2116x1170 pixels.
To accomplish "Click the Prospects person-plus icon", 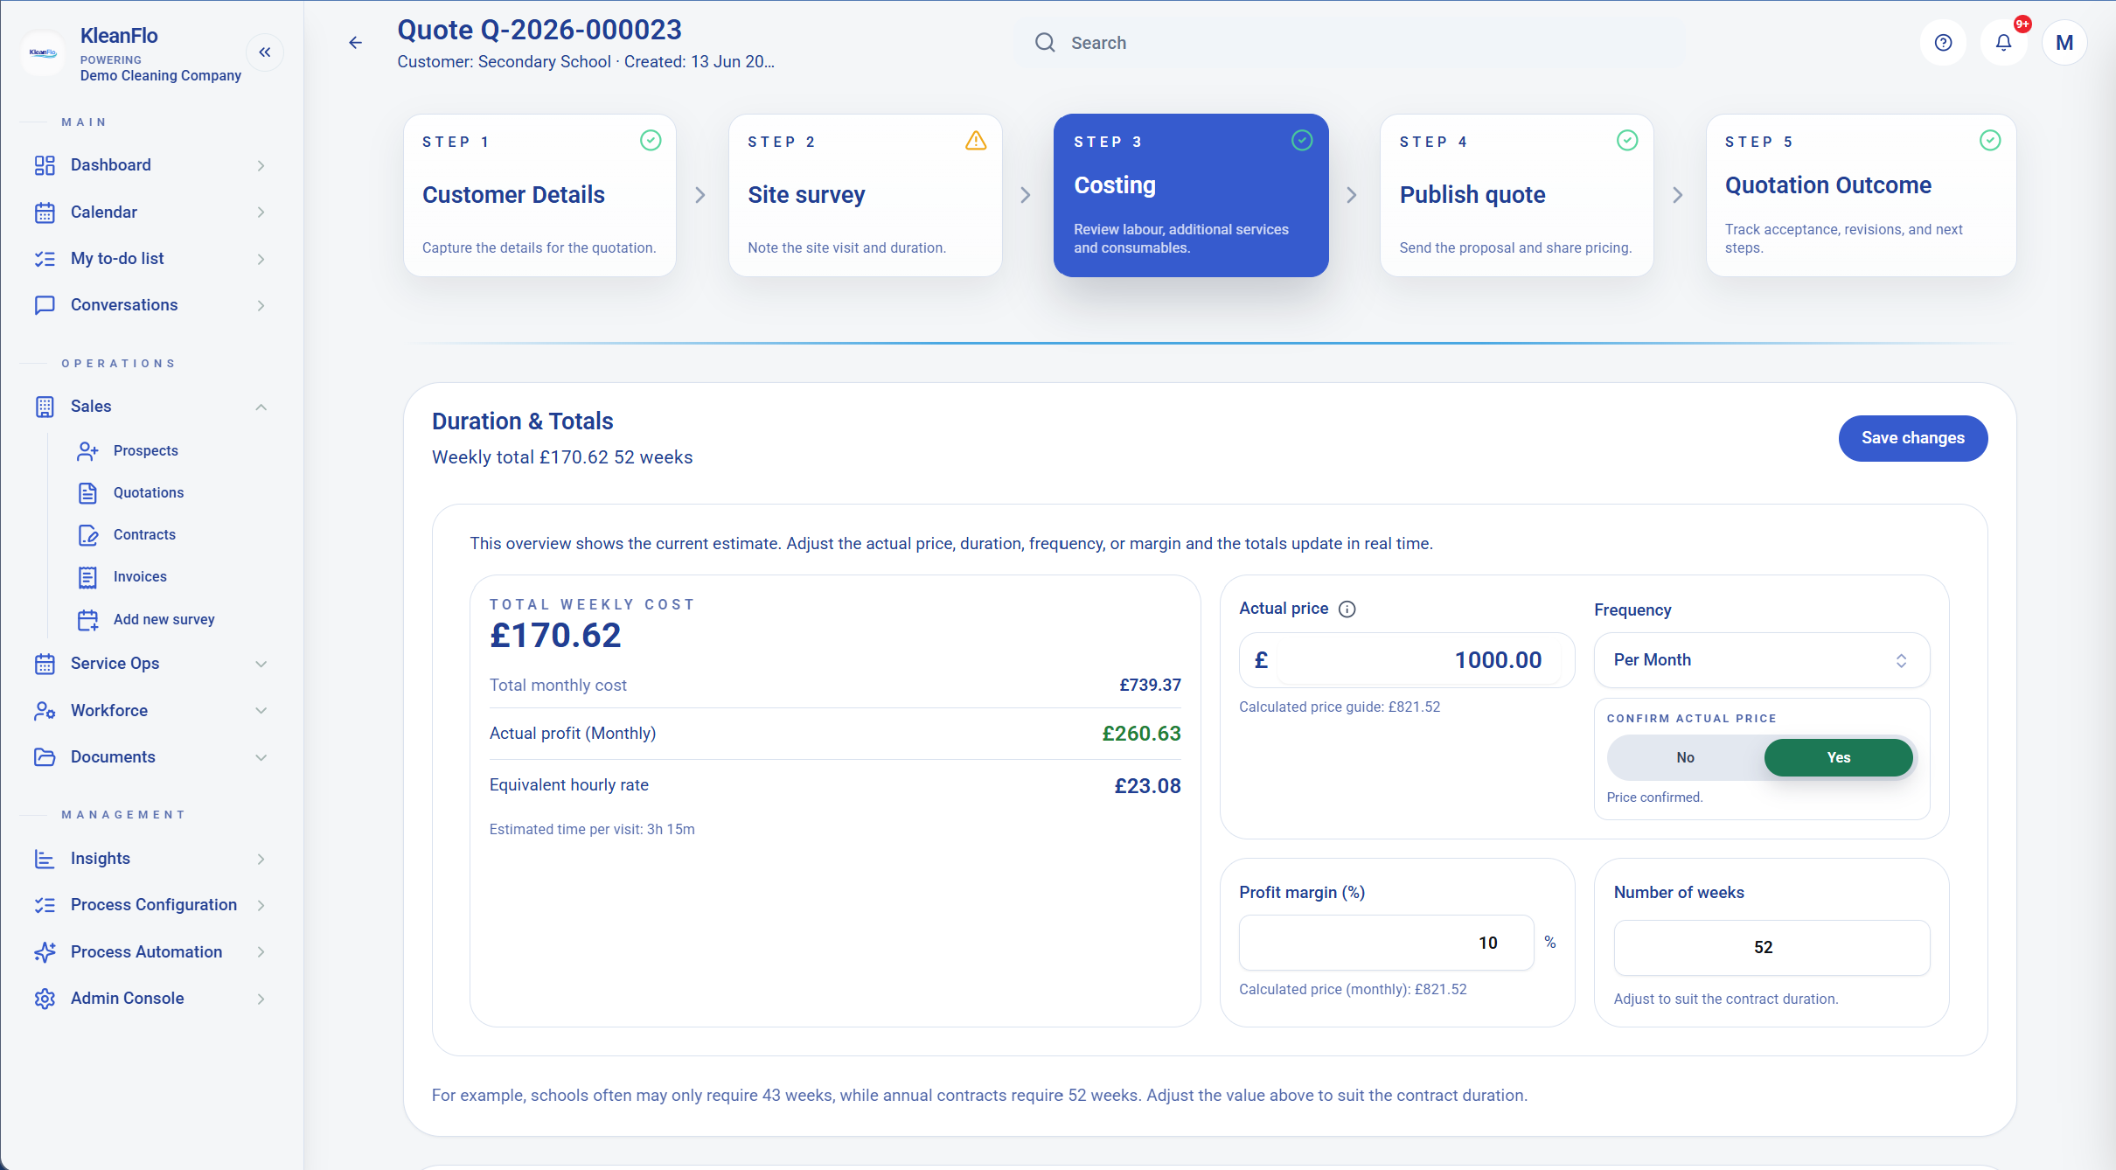I will (x=87, y=451).
